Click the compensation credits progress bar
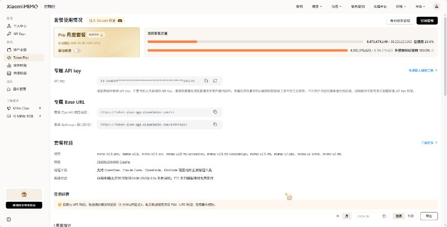Viewport: 447px width, 227px height. (x=248, y=50)
